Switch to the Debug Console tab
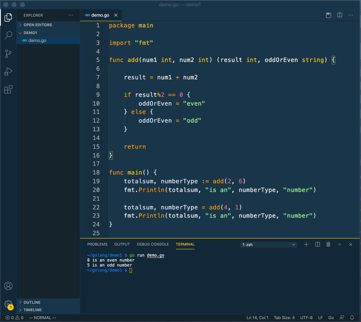This screenshot has width=361, height=322. [153, 244]
